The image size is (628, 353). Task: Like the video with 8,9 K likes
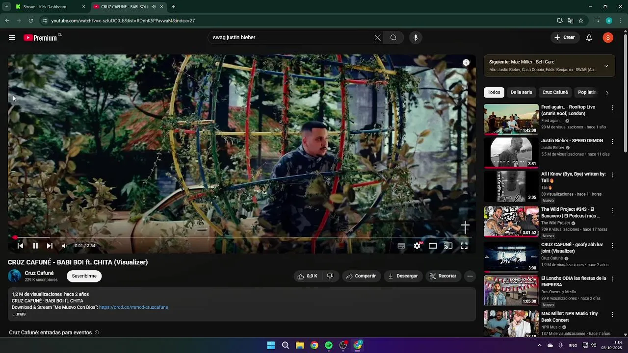(307, 276)
